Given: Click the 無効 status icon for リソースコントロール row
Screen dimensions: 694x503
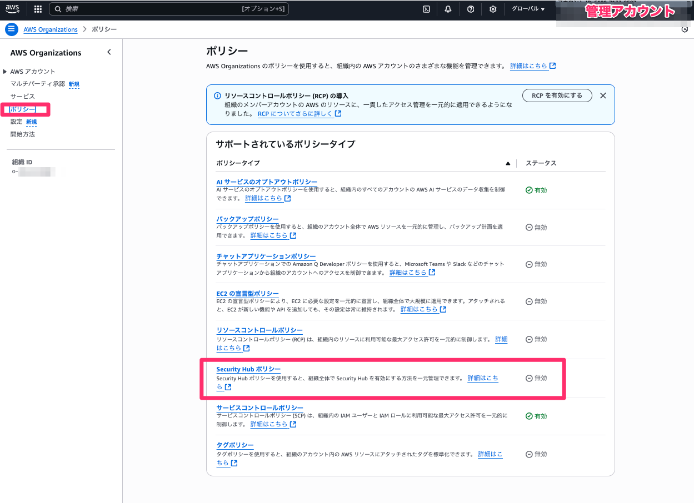Looking at the screenshot, I should [529, 339].
